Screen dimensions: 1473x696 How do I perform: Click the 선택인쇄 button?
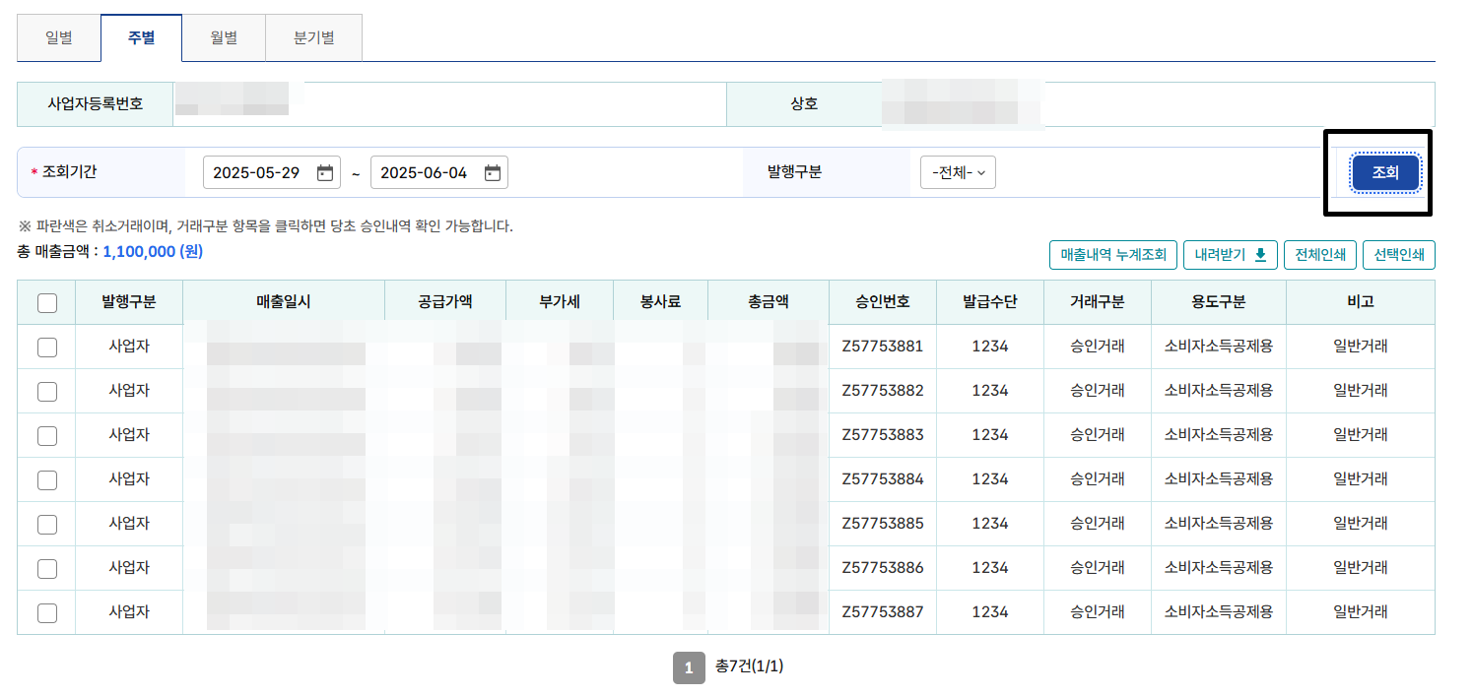pyautogui.click(x=1399, y=255)
